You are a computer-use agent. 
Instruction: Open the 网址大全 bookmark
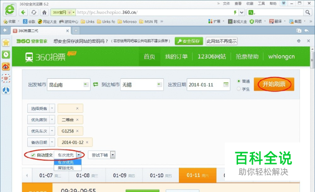click(47, 21)
